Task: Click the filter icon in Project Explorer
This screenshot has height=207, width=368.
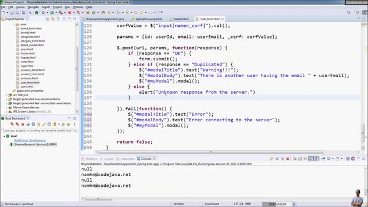Action: pos(58,19)
